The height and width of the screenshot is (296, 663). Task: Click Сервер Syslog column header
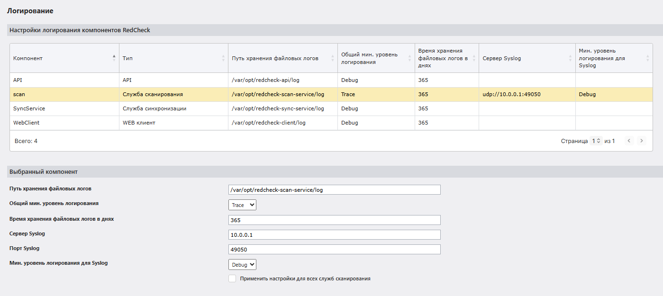(527, 58)
